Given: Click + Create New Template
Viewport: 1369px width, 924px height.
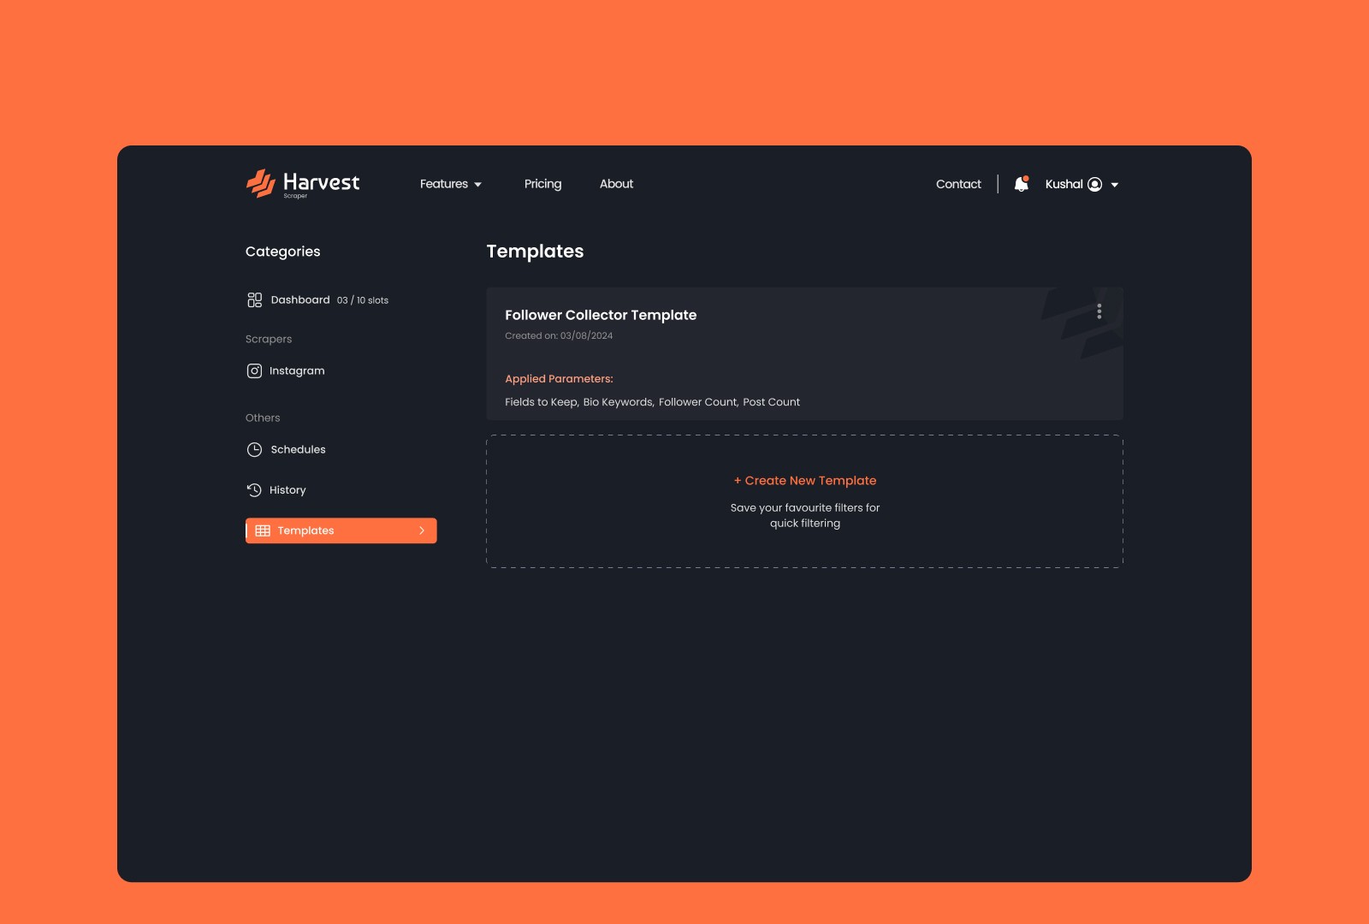Looking at the screenshot, I should [x=805, y=481].
